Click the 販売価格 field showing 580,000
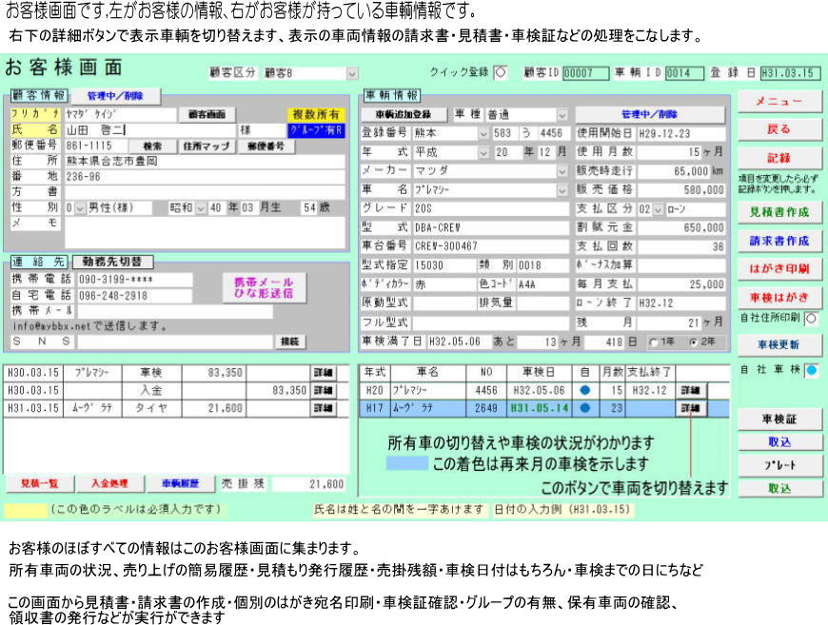Viewport: 828px width, 625px height. click(680, 190)
